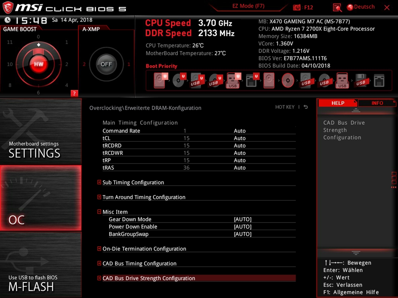Viewport: 398px width, 298px height.
Task: Click the red triple-arrow side panel toggle
Action: 394,187
